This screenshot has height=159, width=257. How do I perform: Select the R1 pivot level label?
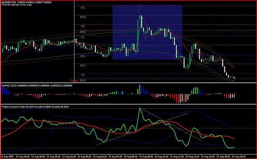tap(83, 37)
